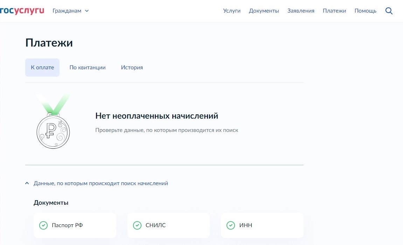This screenshot has height=245, width=403.
Task: Click Платежи in the top navigation
Action: [x=334, y=11]
